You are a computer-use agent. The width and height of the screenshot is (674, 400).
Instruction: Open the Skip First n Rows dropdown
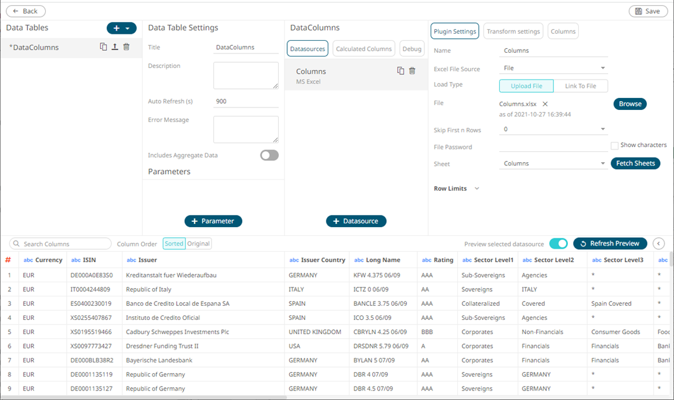click(x=553, y=130)
